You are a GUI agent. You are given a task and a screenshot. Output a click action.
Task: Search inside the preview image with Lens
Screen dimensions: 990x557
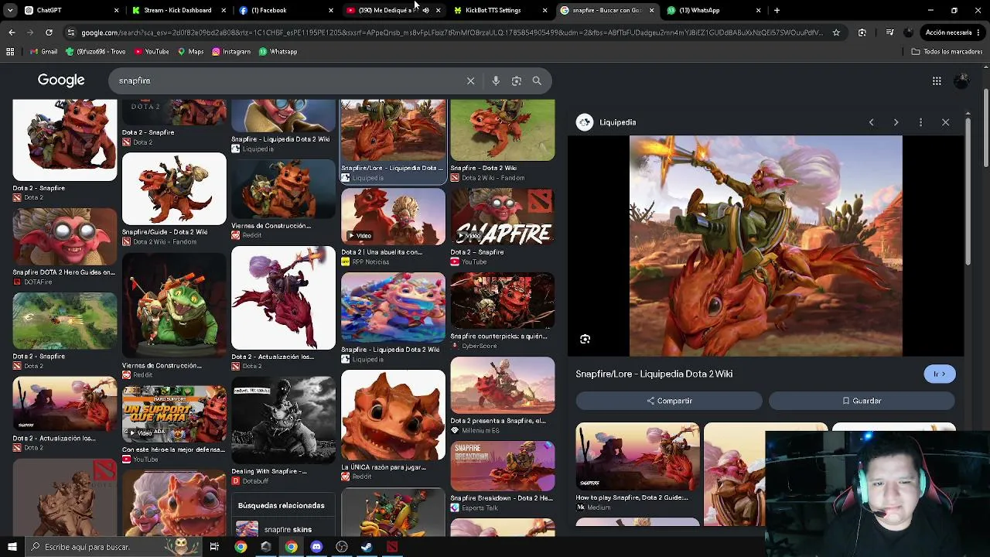(585, 339)
